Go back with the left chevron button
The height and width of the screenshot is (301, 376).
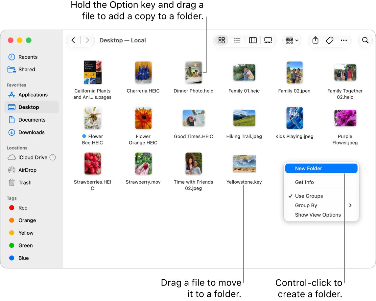tap(73, 40)
